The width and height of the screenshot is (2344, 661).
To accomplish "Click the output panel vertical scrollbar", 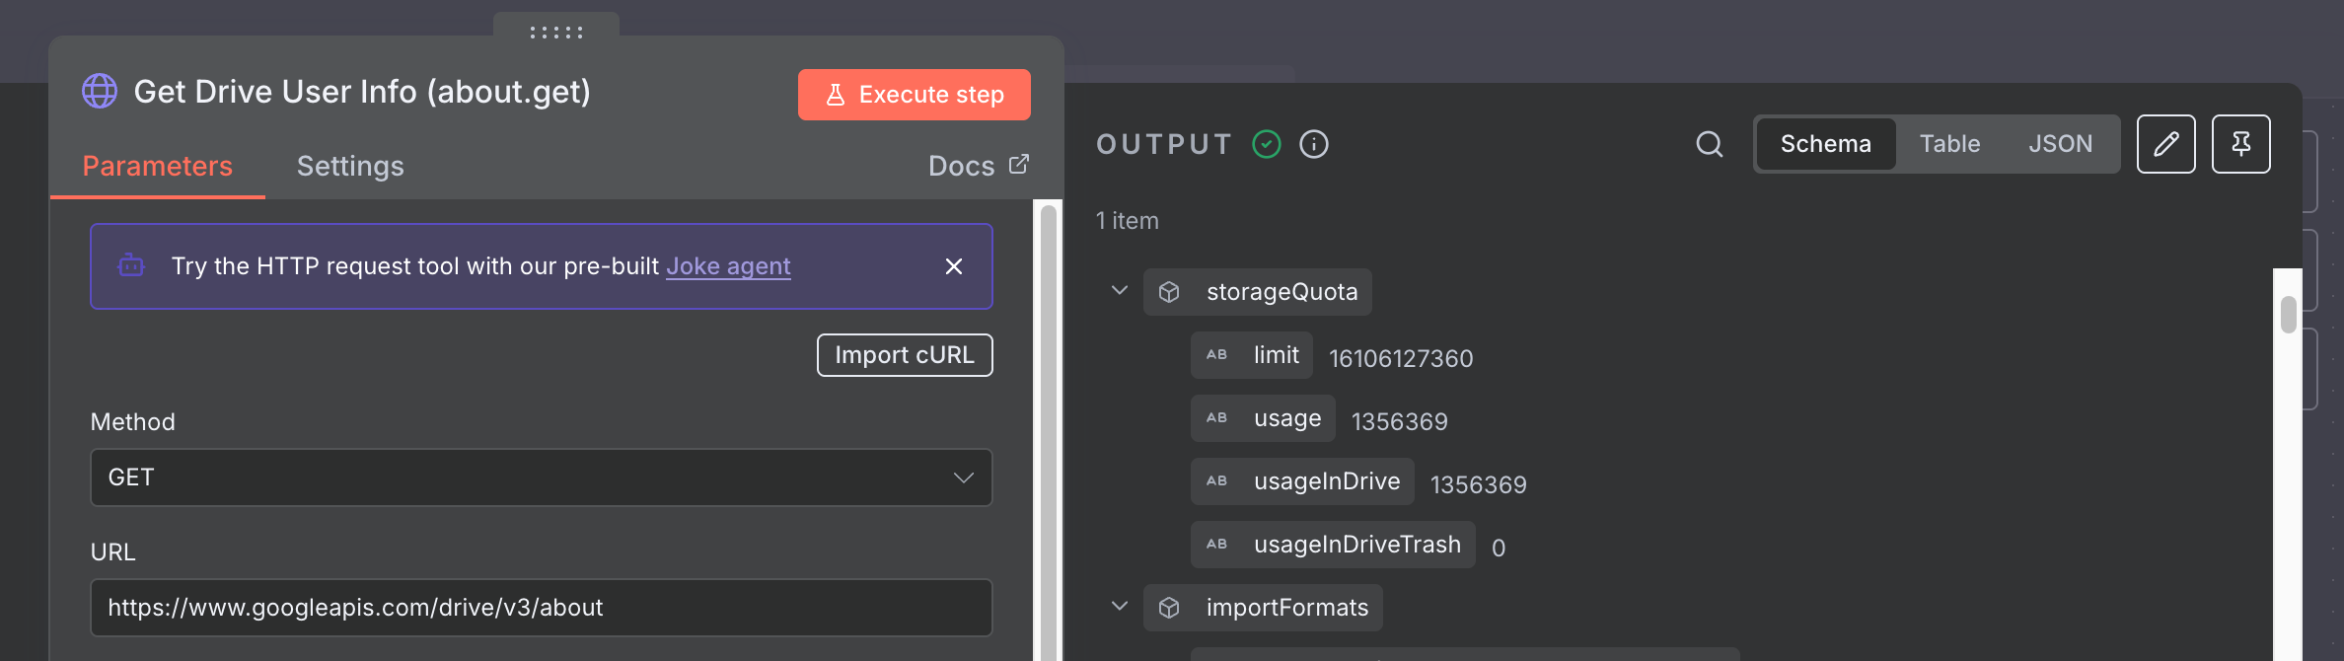I will pyautogui.click(x=2288, y=316).
